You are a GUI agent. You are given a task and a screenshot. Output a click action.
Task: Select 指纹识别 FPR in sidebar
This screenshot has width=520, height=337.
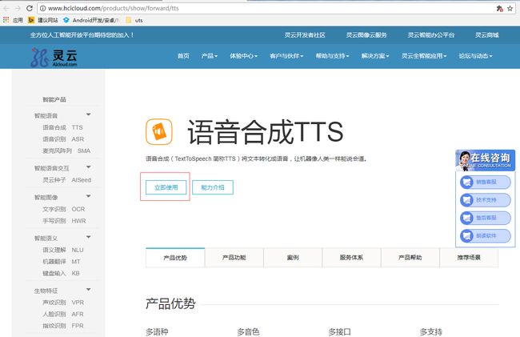pos(63,326)
